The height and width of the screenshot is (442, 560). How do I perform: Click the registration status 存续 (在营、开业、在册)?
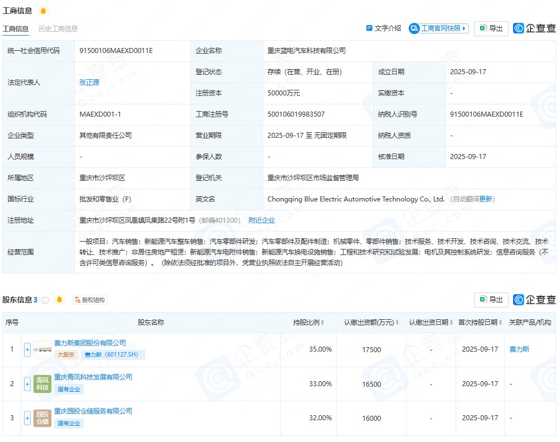(305, 72)
